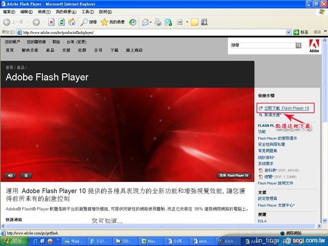Click the IE Forward arrow button

[x=36, y=22]
